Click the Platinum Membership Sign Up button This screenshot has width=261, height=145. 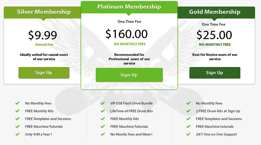(x=129, y=75)
